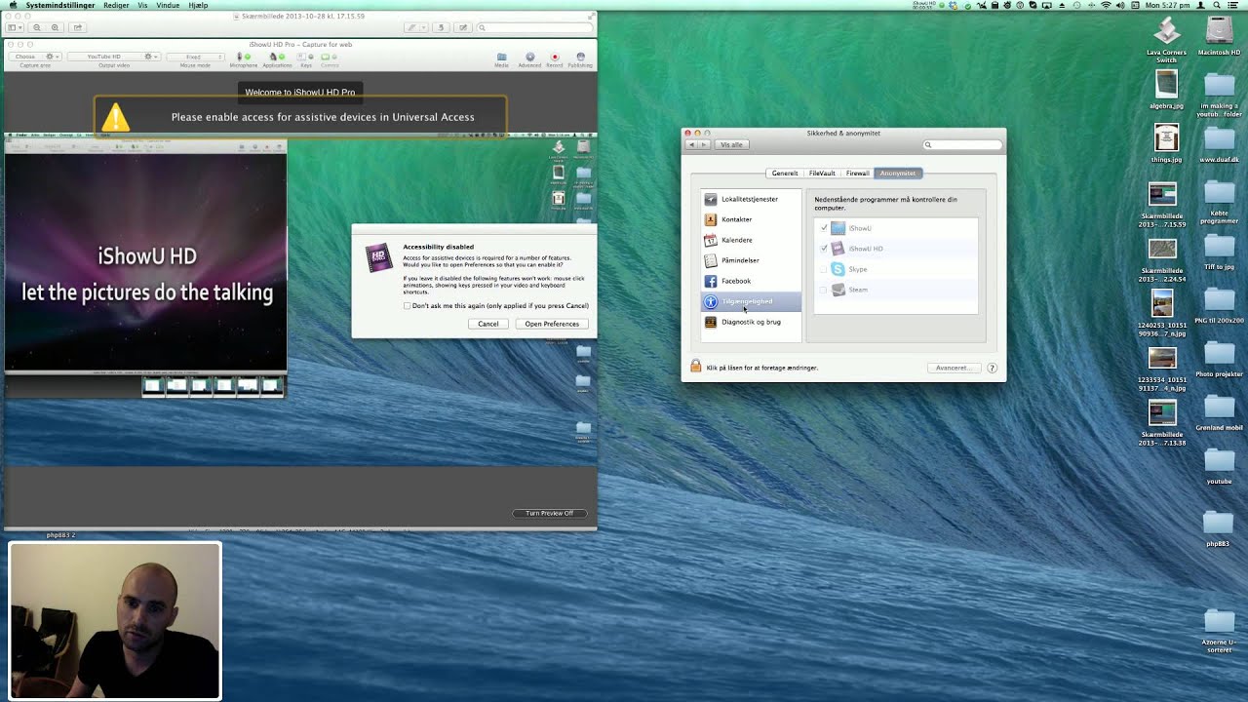Open the Hjælp menu
The image size is (1248, 702).
click(x=198, y=5)
